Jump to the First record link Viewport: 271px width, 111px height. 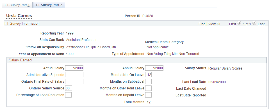233,24
